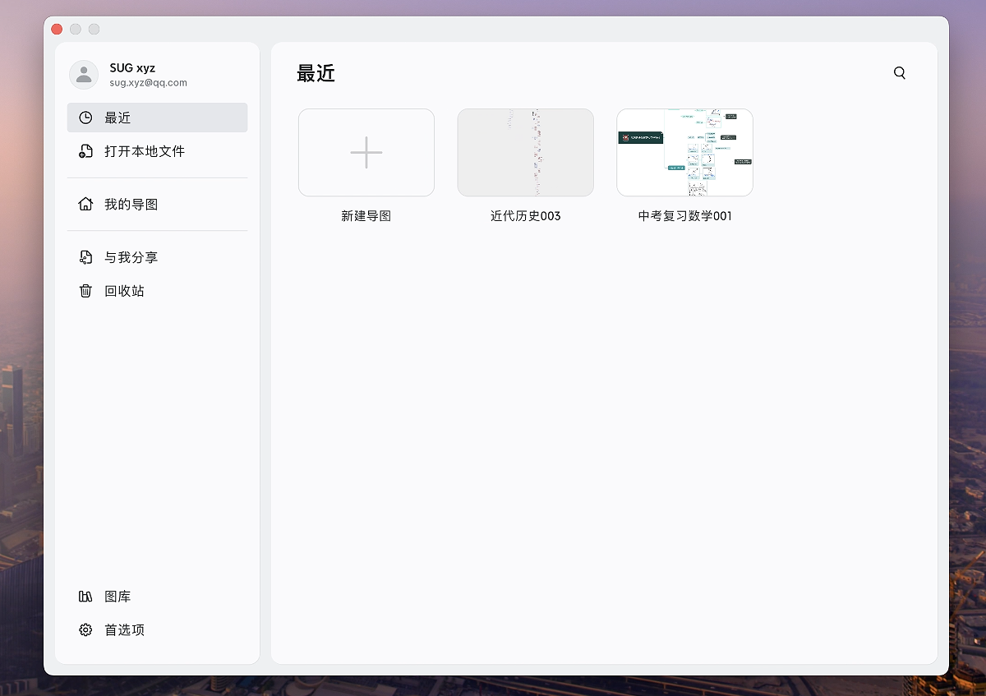Click the 新建导图 text label
The width and height of the screenshot is (986, 696).
[x=366, y=216]
